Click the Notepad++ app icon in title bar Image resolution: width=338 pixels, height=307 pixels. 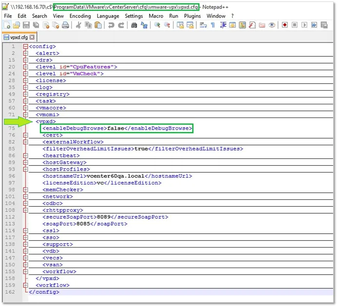coord(5,7)
